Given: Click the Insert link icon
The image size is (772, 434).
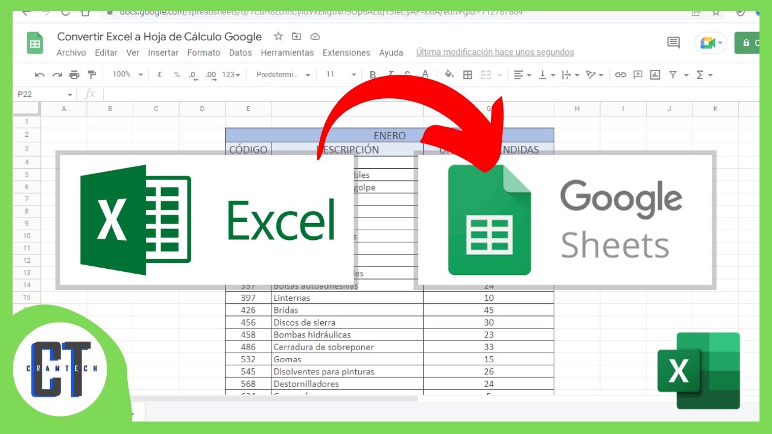Looking at the screenshot, I should click(x=620, y=75).
